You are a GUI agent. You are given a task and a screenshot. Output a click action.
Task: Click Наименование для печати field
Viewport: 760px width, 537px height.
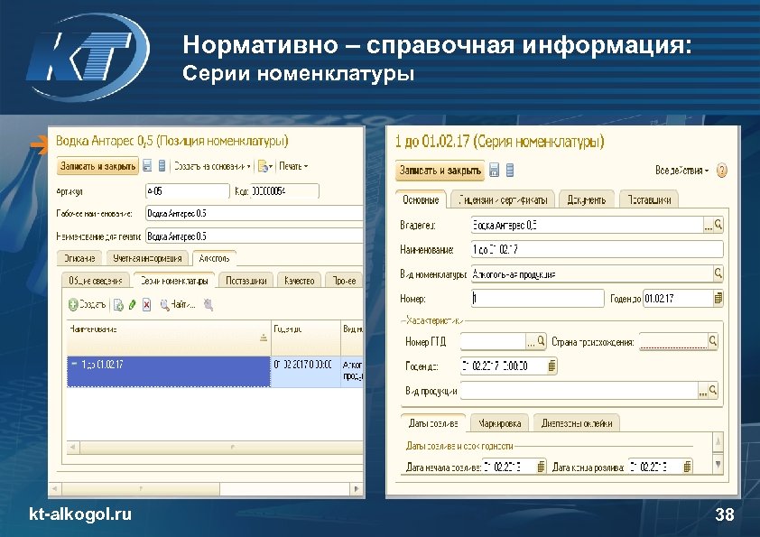[x=254, y=236]
